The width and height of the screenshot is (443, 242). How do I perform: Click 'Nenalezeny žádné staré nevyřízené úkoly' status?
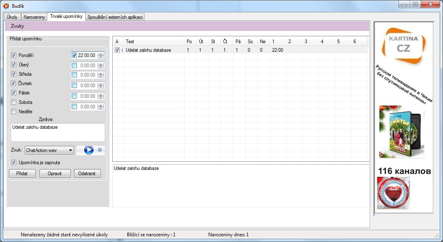[64, 235]
